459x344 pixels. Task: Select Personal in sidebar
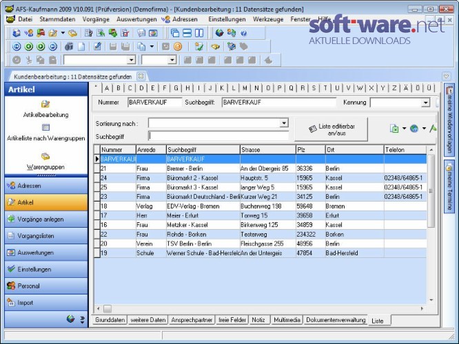coord(46,286)
